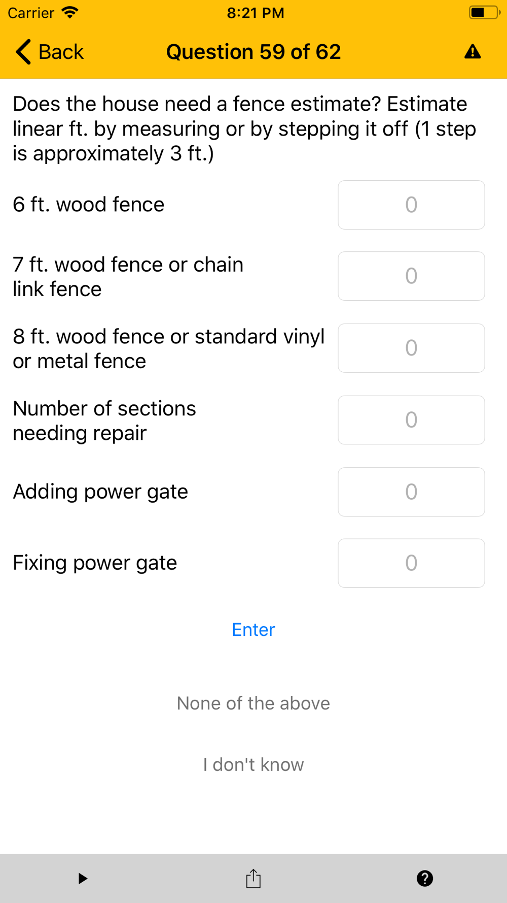Open the share icon in bottom toolbar

coord(253,878)
